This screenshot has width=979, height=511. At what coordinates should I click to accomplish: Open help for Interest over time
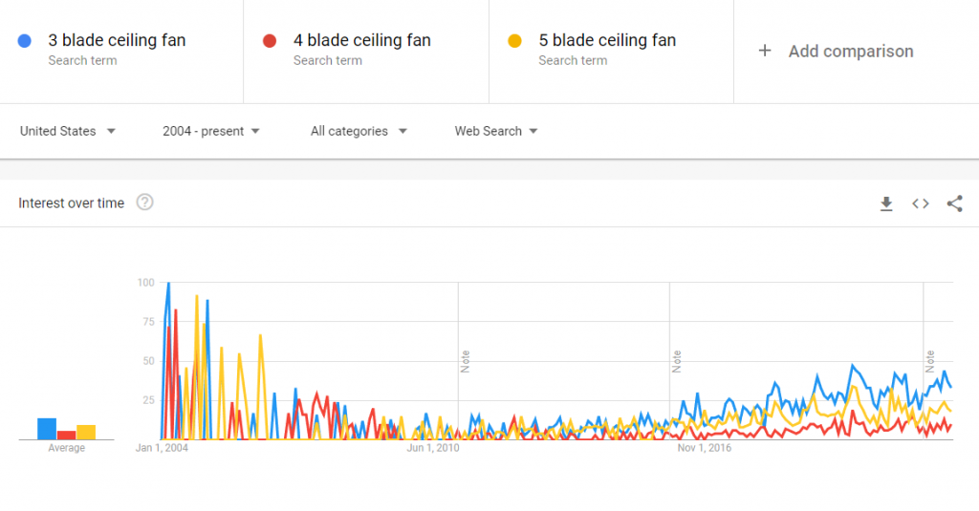click(145, 202)
